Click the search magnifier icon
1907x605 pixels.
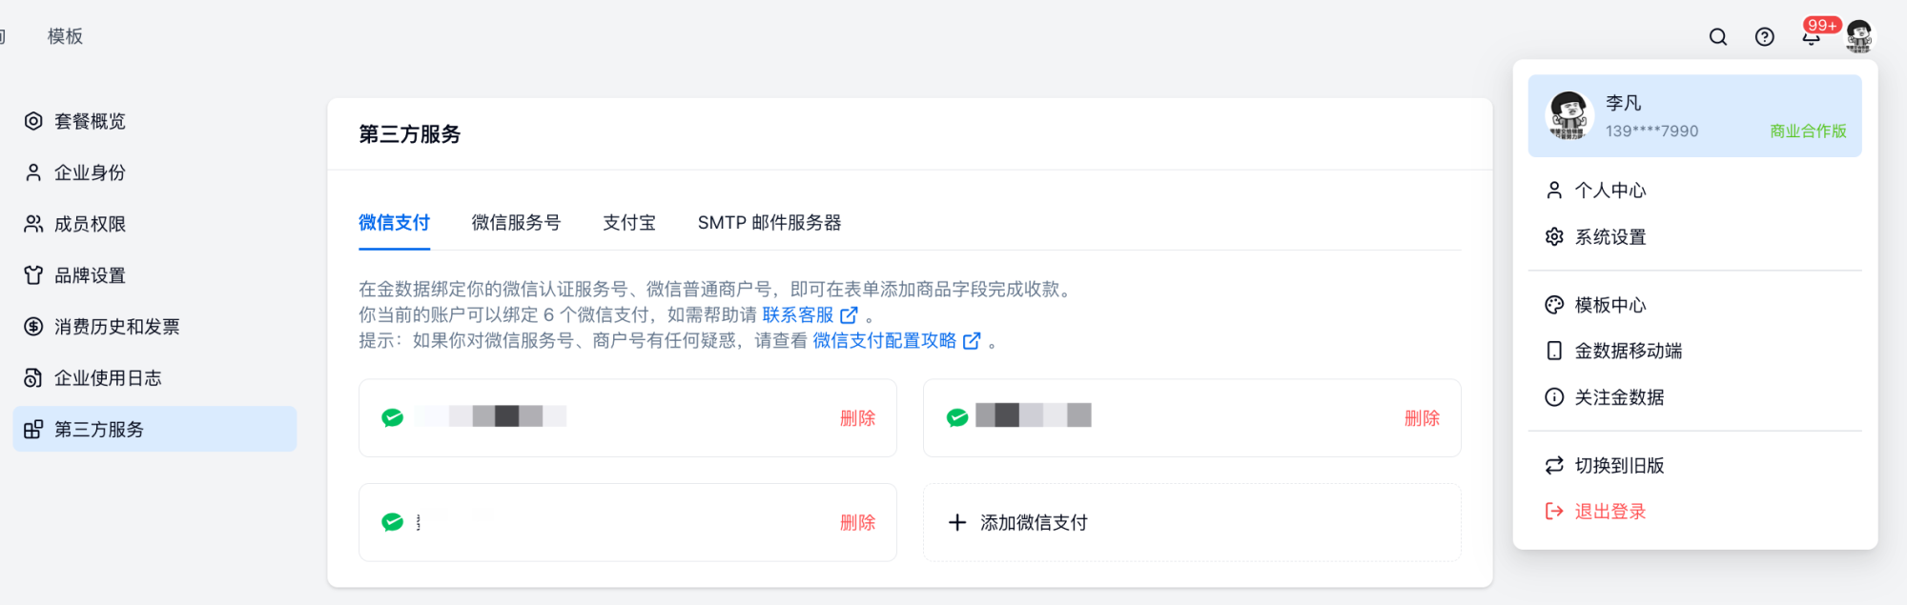pos(1718,37)
